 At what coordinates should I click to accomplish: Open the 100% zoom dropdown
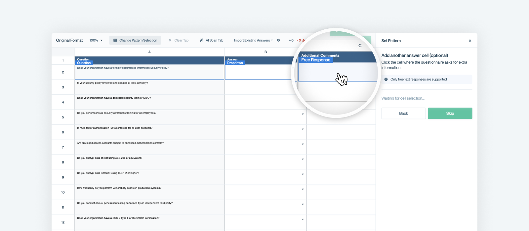[96, 40]
